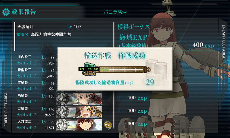Click the 中破 damage stamp on 雪風改

(96, 112)
